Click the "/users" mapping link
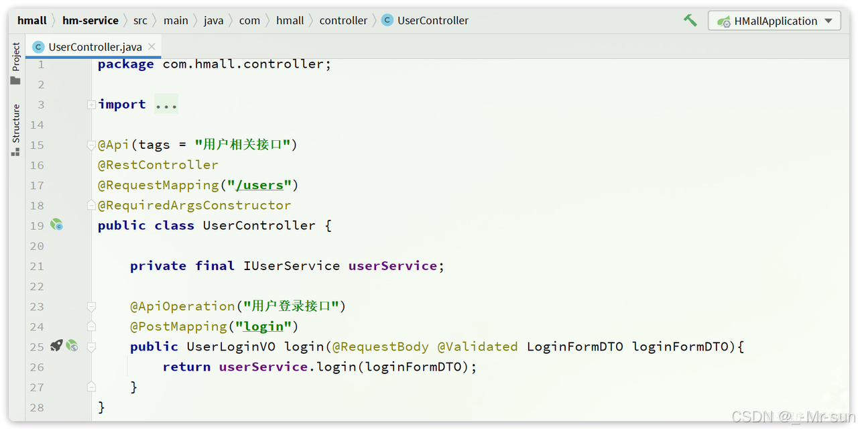 pos(259,185)
